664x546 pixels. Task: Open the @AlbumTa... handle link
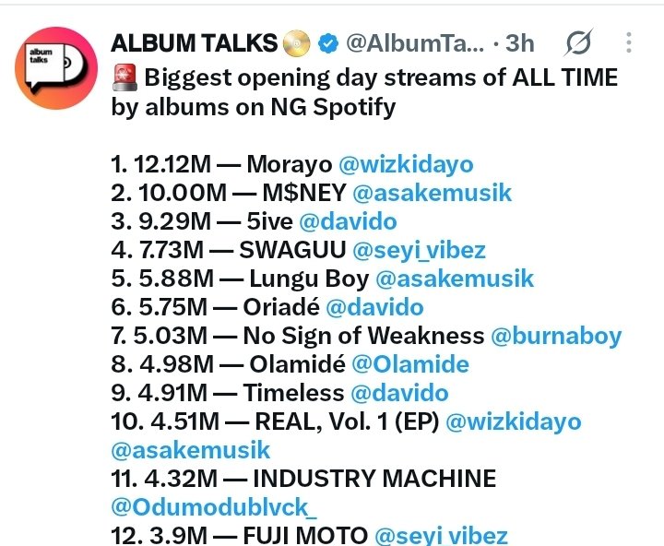point(415,43)
